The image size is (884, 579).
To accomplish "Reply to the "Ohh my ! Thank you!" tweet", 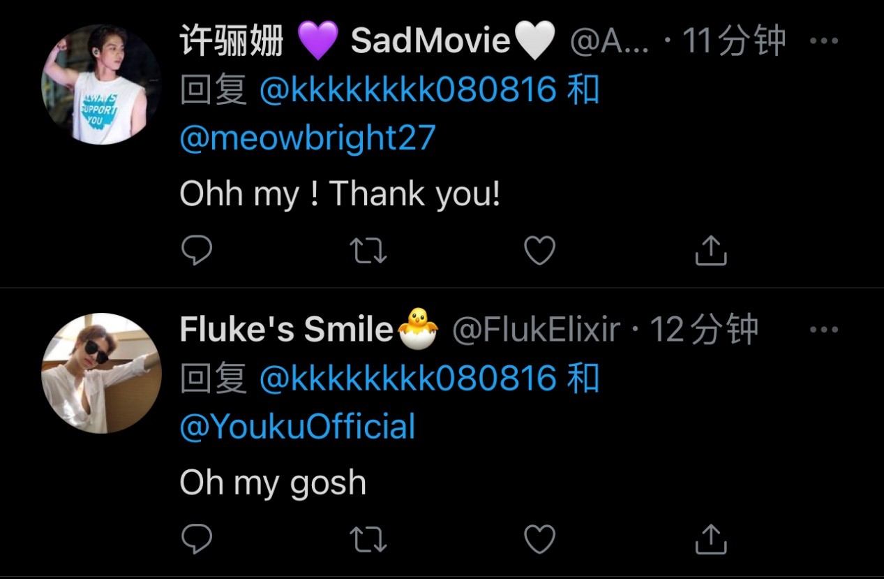I will [197, 250].
